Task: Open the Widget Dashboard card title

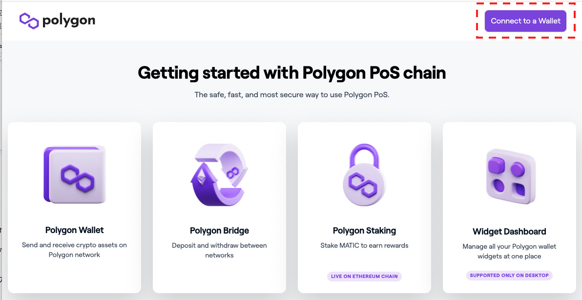Action: click(509, 232)
